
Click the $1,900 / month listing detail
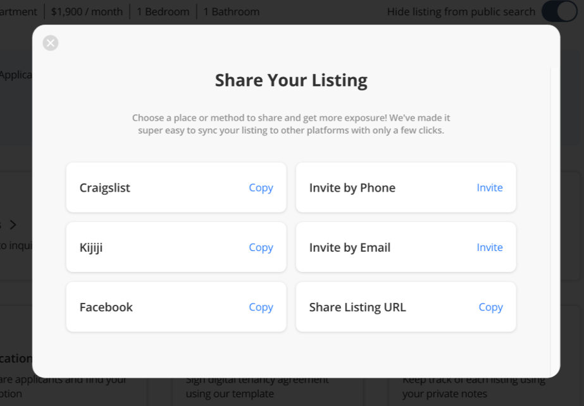pyautogui.click(x=87, y=11)
